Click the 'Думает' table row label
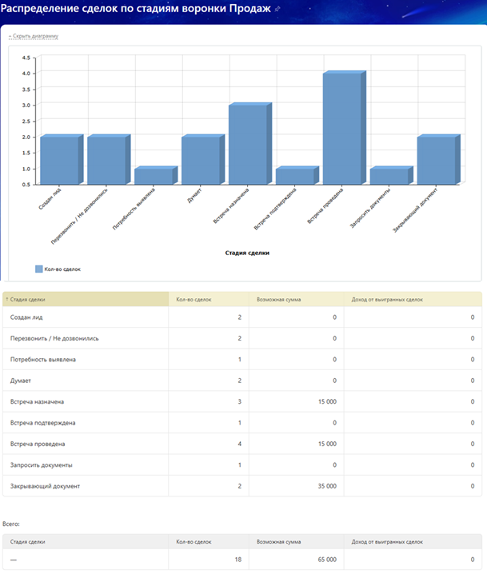Viewport: 487px width, 582px height. tap(21, 381)
